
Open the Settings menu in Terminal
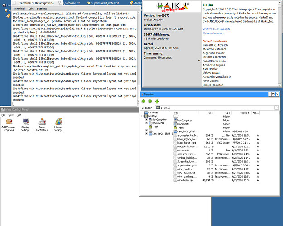tap(42, 9)
